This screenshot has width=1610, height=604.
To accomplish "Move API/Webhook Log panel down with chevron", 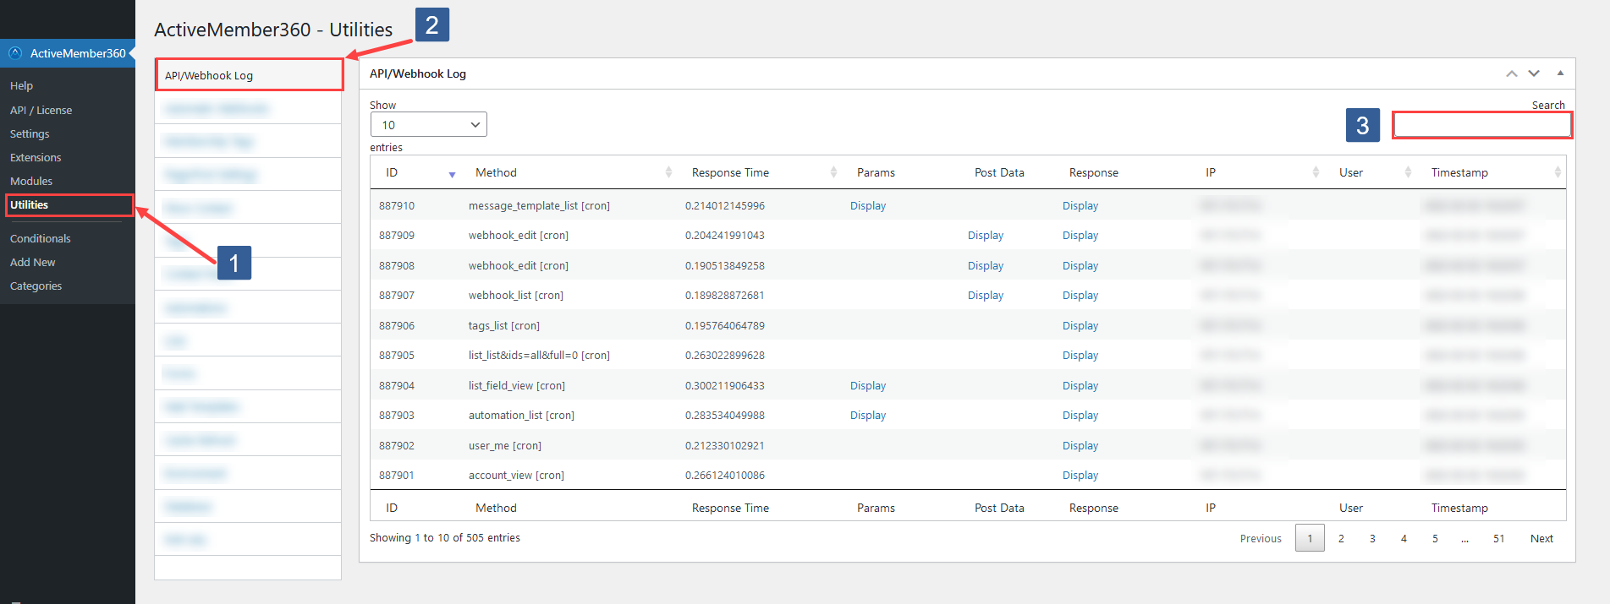I will (x=1534, y=73).
